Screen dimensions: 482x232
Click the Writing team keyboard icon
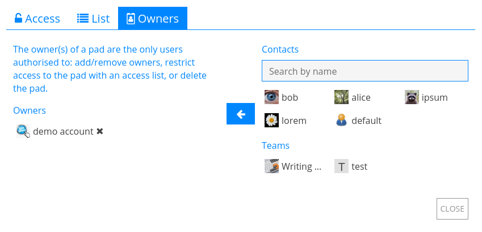pyautogui.click(x=271, y=166)
